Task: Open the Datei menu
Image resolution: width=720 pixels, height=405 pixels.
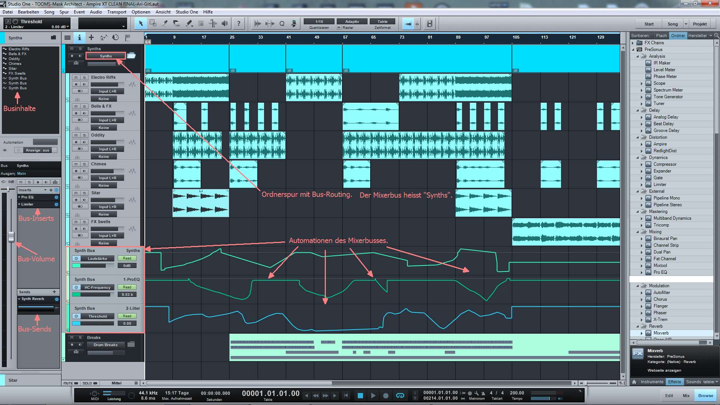Action: 7,12
